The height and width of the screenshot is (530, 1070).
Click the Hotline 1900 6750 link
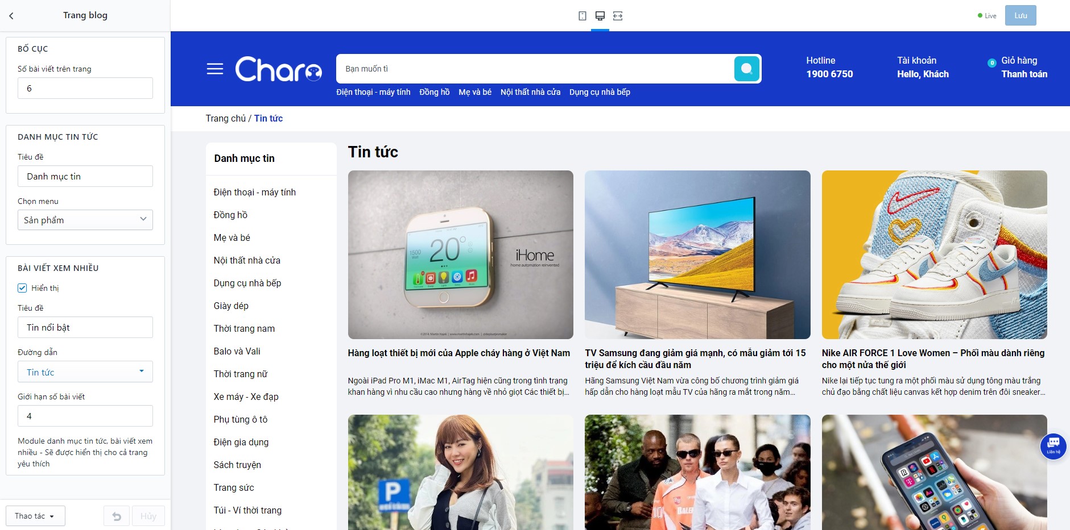coord(829,67)
